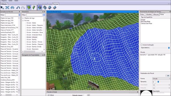Click the Tamanho brush size slider handle
This screenshot has height=96, width=171.
pos(158,82)
